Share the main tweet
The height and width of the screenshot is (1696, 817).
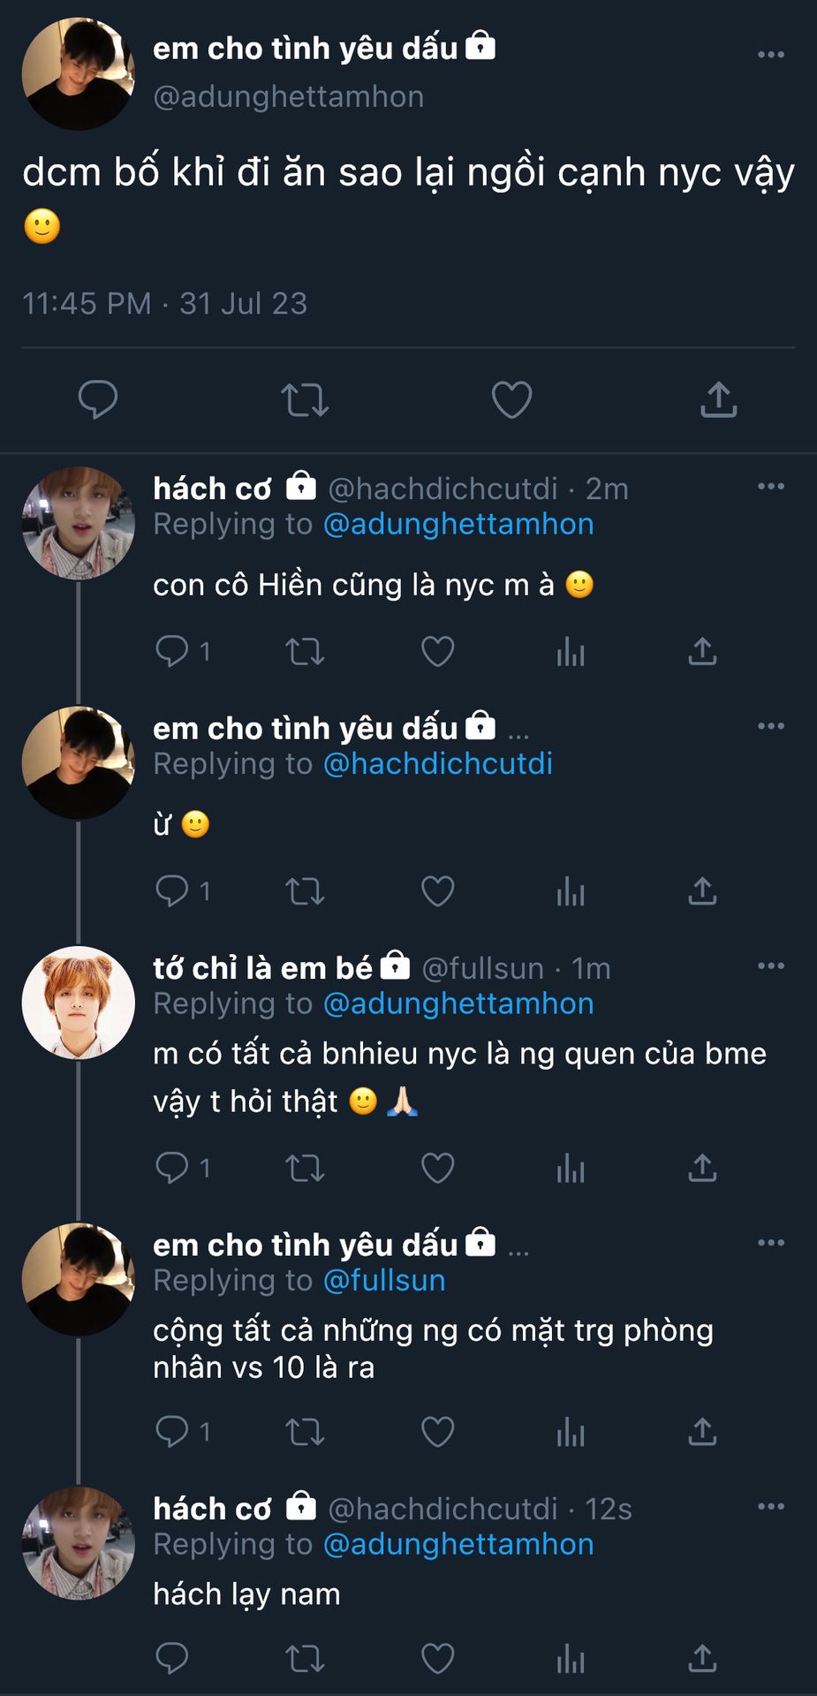(718, 399)
